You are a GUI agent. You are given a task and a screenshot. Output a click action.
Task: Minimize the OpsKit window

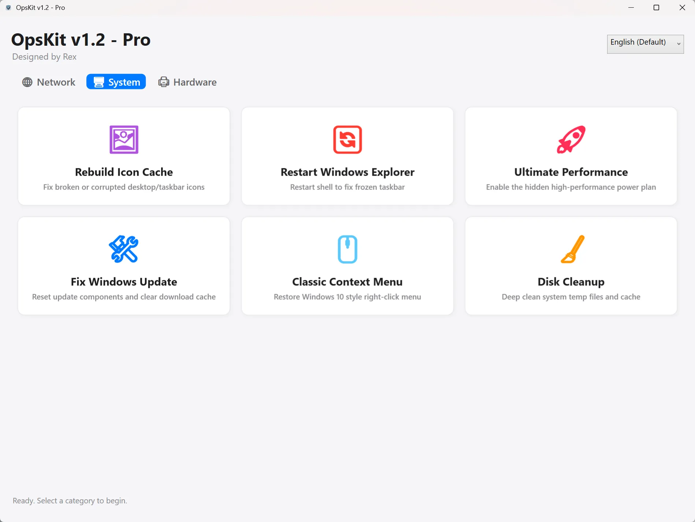[631, 8]
